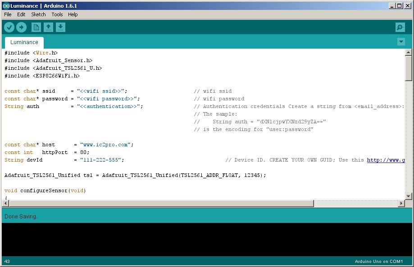Open the Tools menu
Screen dimensions: 414x267
(x=57, y=14)
